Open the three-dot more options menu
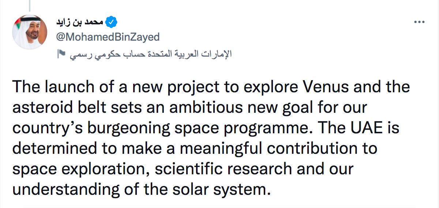This screenshot has height=208, width=439. pyautogui.click(x=419, y=22)
